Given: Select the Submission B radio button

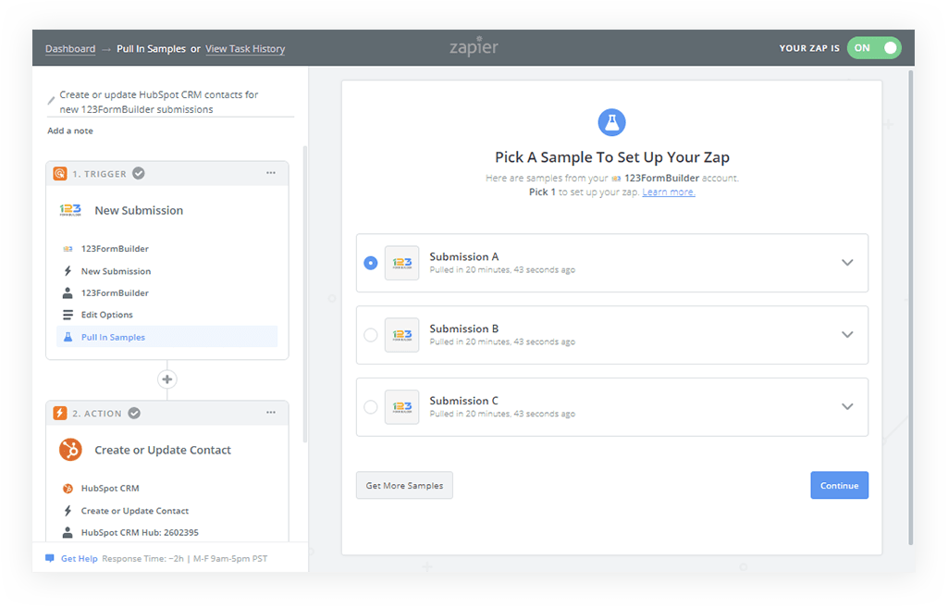Looking at the screenshot, I should click(371, 335).
